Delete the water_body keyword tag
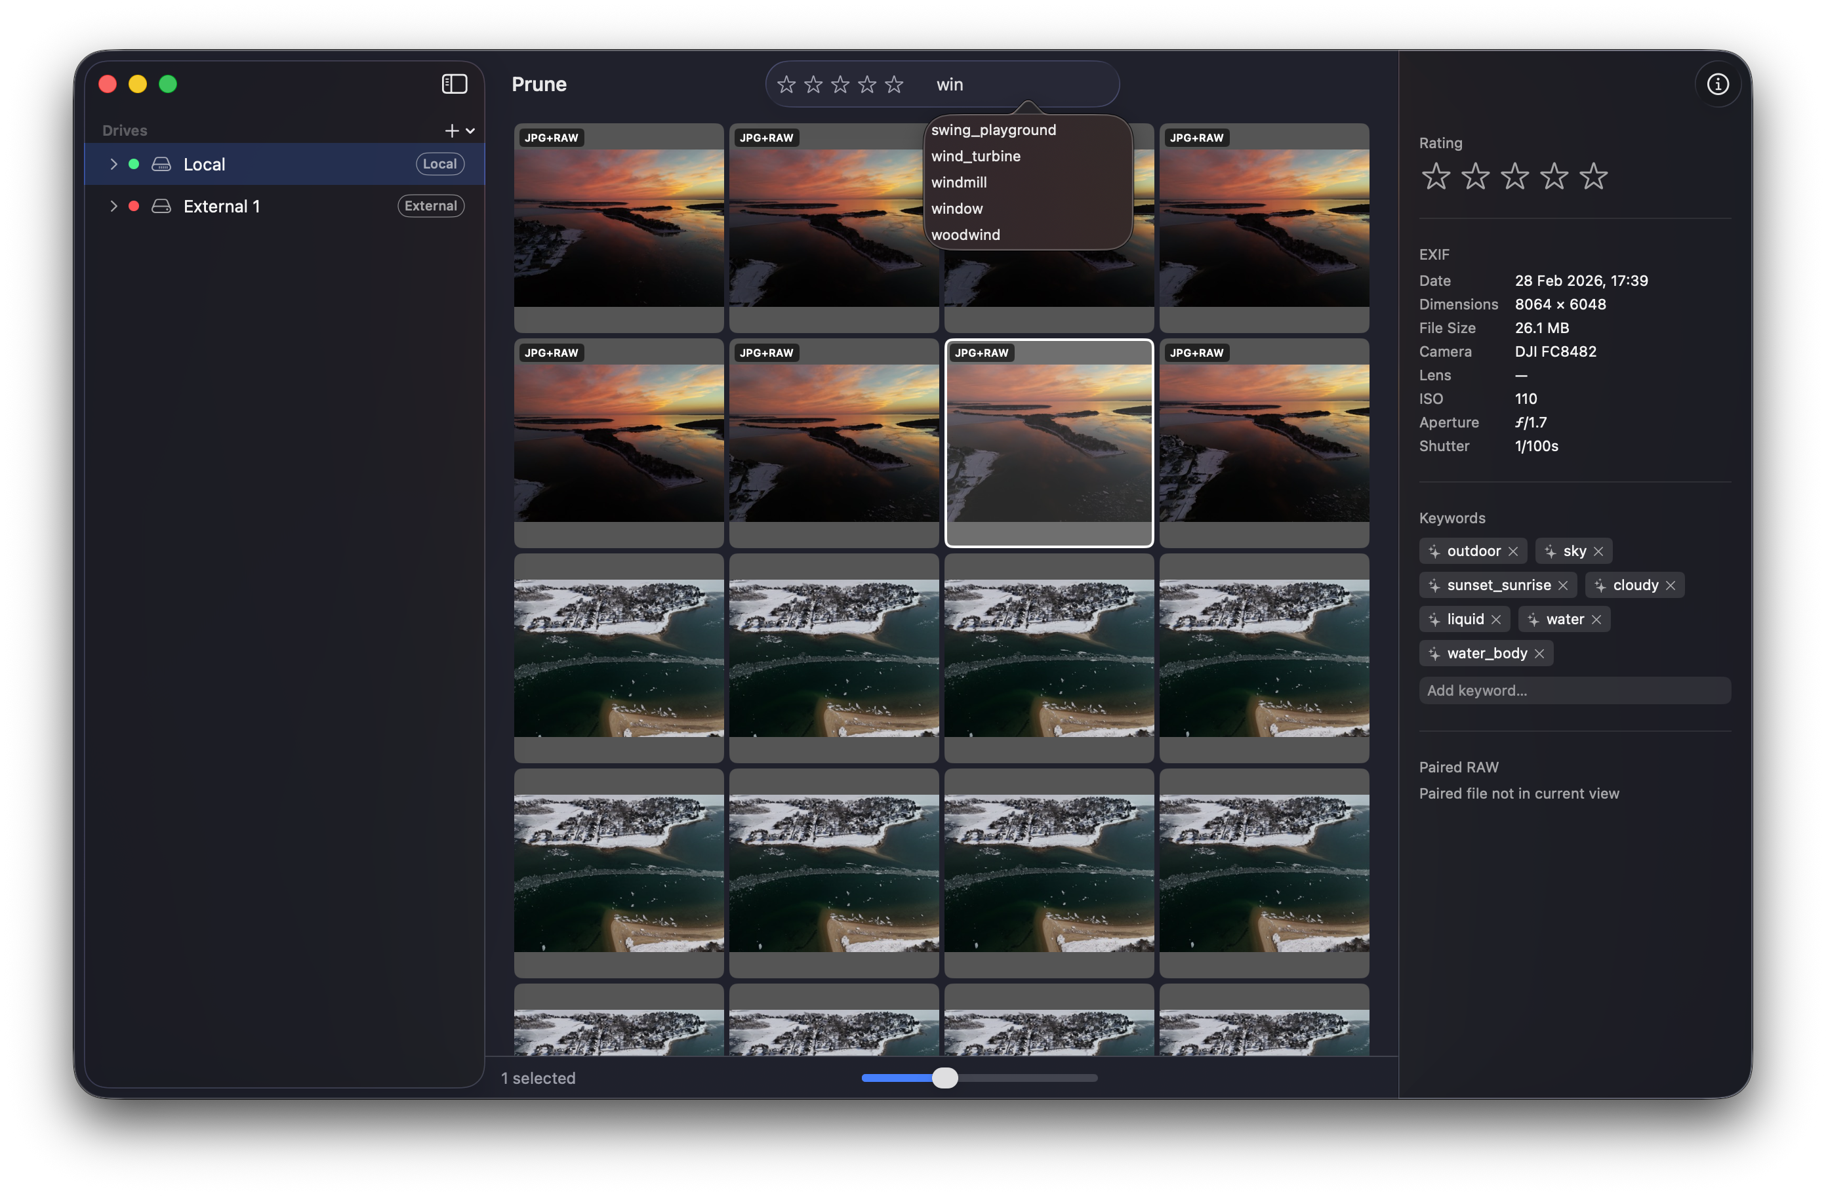The width and height of the screenshot is (1826, 1196). [x=1538, y=654]
